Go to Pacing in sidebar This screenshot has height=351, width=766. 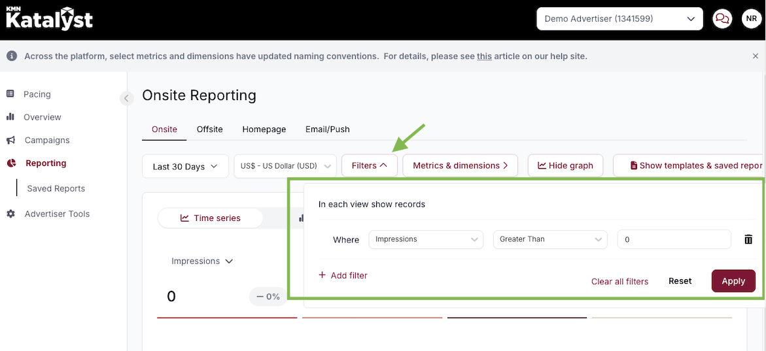coord(37,93)
